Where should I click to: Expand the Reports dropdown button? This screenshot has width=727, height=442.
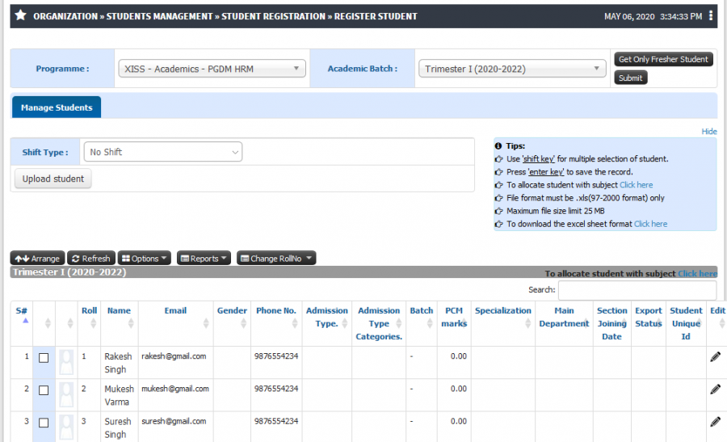[x=204, y=259]
